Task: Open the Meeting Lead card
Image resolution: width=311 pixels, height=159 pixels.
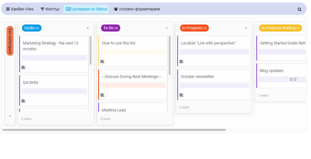Action: pyautogui.click(x=133, y=108)
